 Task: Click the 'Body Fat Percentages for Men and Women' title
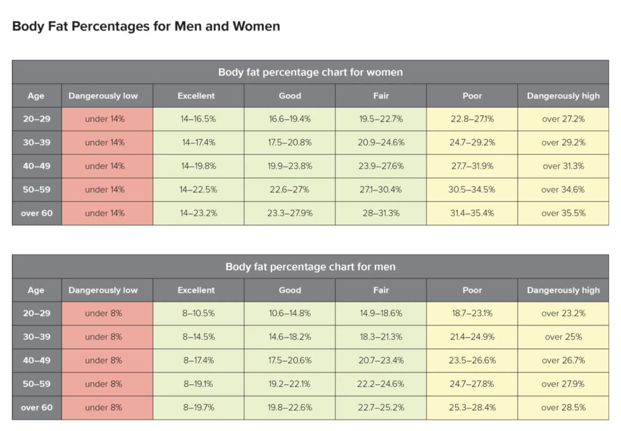tap(146, 26)
